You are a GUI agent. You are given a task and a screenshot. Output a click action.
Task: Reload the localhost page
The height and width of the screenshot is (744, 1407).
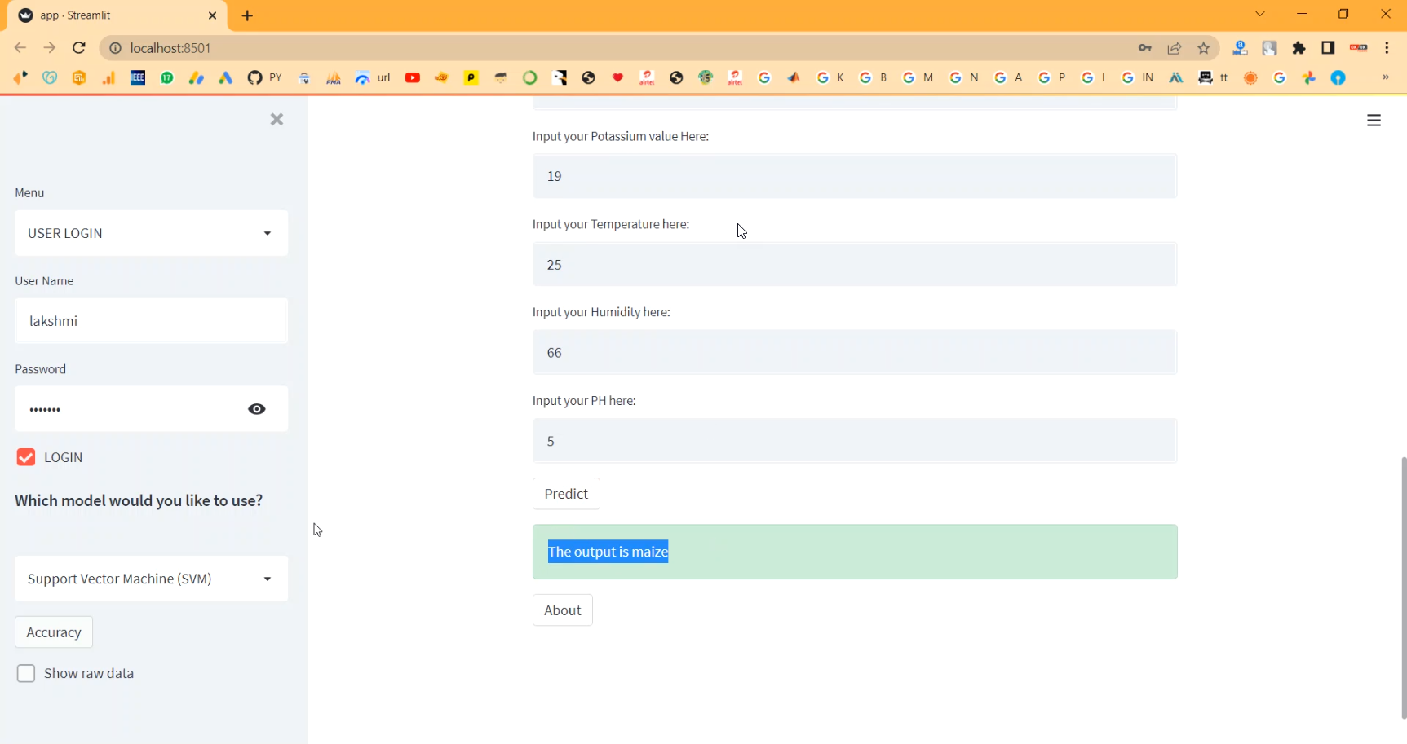pos(79,48)
